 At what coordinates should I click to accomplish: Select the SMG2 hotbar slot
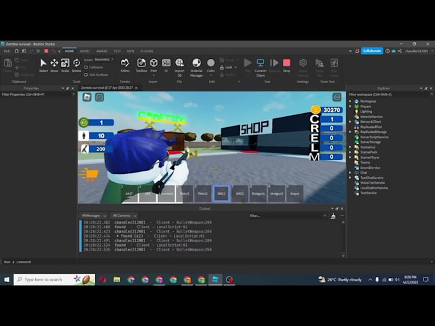[x=240, y=194]
